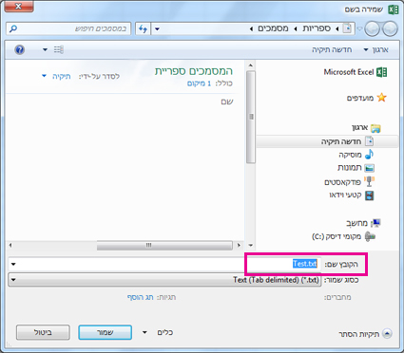This screenshot has height=353, width=404.
Task: Click the local disk drive icon
Action: click(x=370, y=236)
